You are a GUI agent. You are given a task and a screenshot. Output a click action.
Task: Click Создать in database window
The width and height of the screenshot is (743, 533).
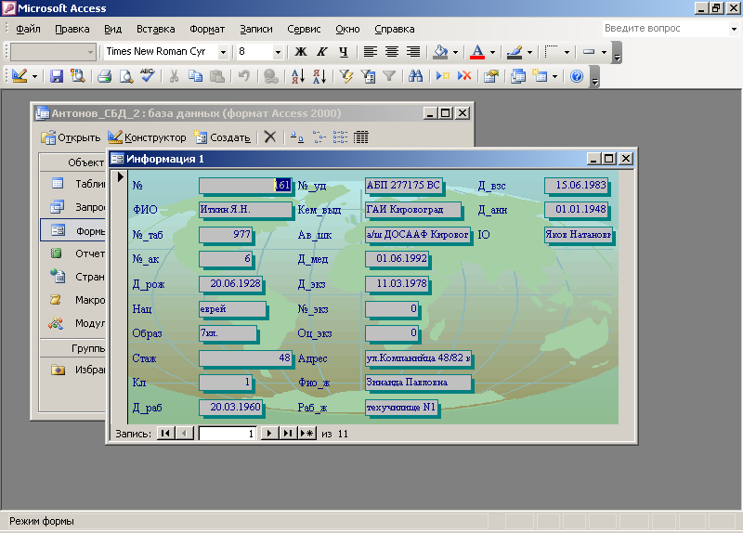222,137
